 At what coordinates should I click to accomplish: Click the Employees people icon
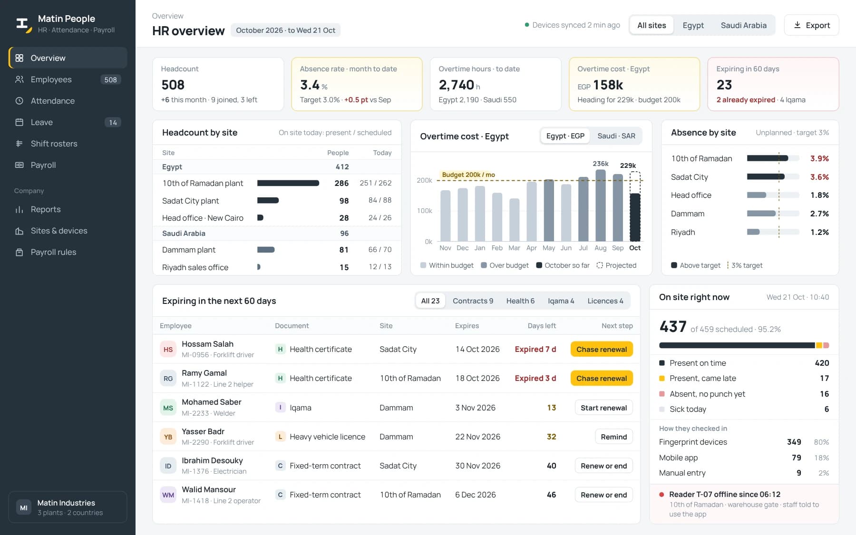click(19, 79)
